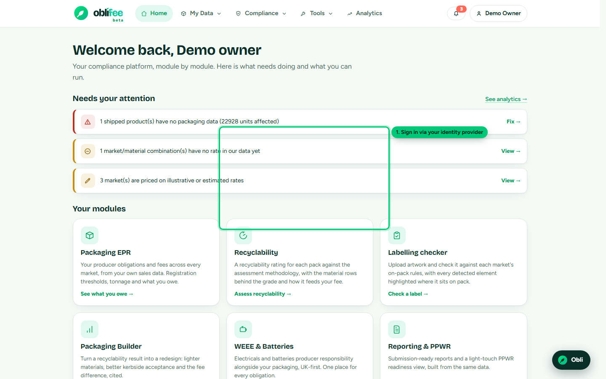Click the 'Your modules' heading
606x379 pixels.
[99, 209]
